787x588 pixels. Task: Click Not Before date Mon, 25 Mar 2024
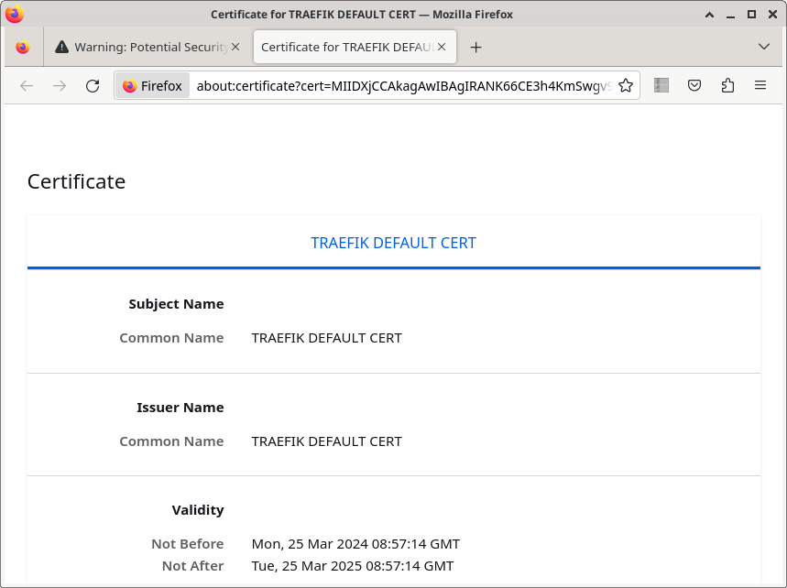[x=355, y=544]
